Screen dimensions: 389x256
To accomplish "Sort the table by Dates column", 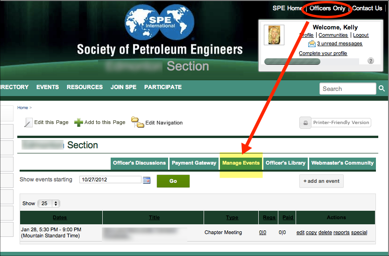I will (60, 218).
